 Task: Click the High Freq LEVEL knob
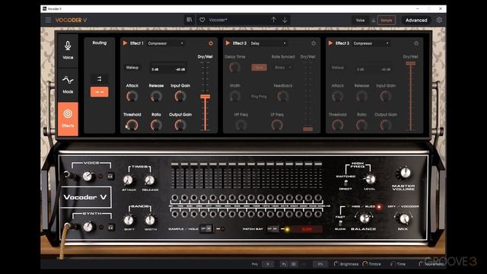click(370, 179)
